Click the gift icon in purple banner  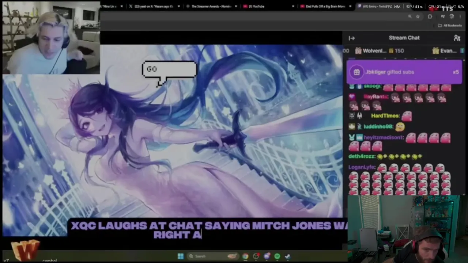tap(357, 72)
